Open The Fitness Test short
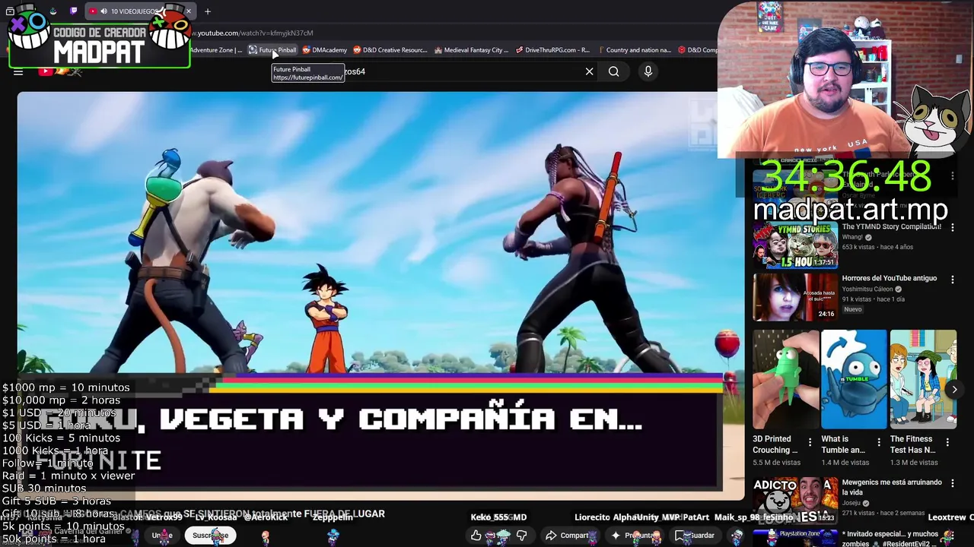This screenshot has width=974, height=547. (x=923, y=379)
